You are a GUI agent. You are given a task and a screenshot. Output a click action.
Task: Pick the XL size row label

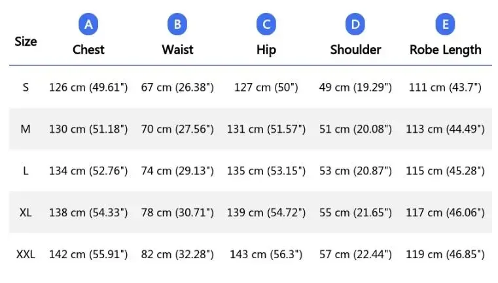point(26,212)
